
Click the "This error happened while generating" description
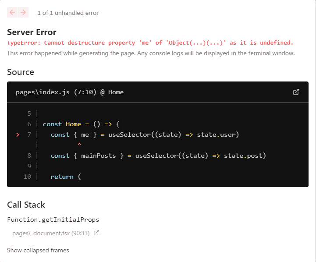pyautogui.click(x=151, y=53)
